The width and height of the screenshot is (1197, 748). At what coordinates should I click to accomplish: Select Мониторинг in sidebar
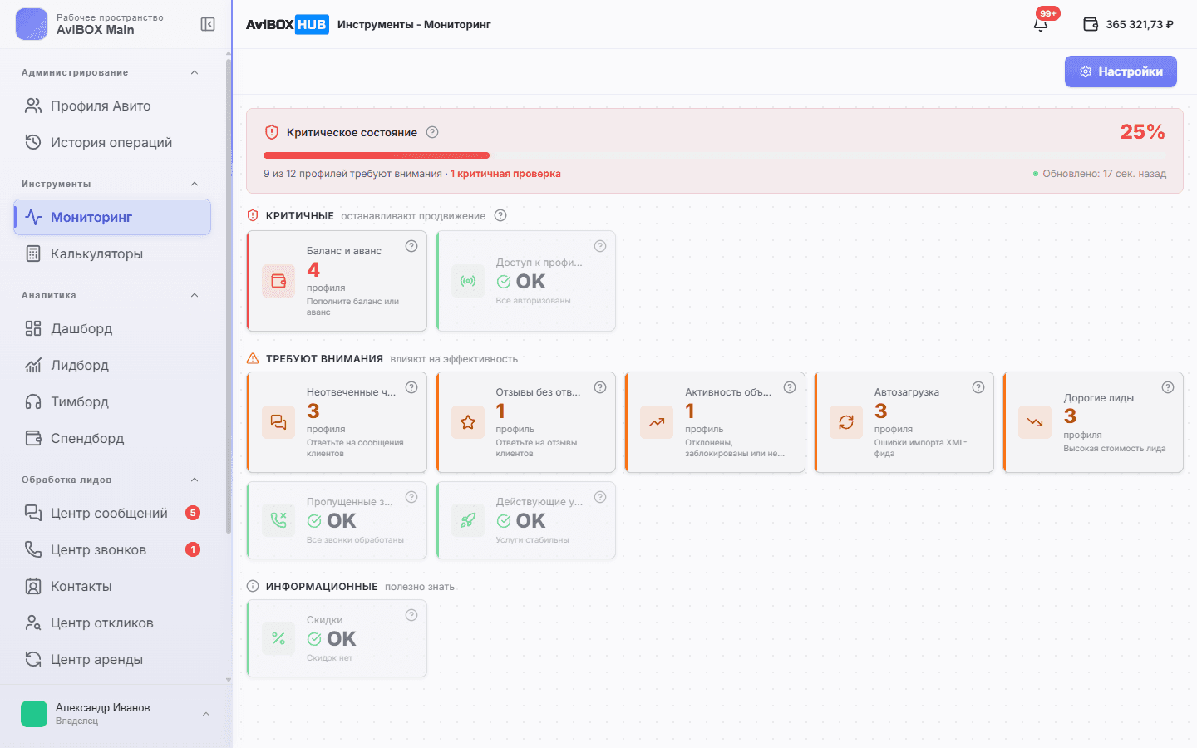click(x=112, y=217)
